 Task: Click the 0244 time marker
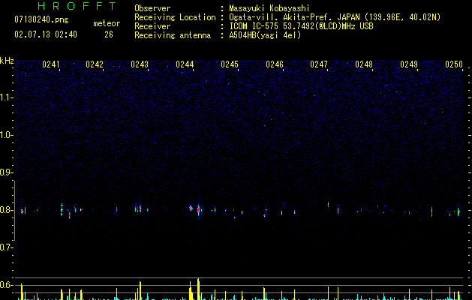(185, 64)
